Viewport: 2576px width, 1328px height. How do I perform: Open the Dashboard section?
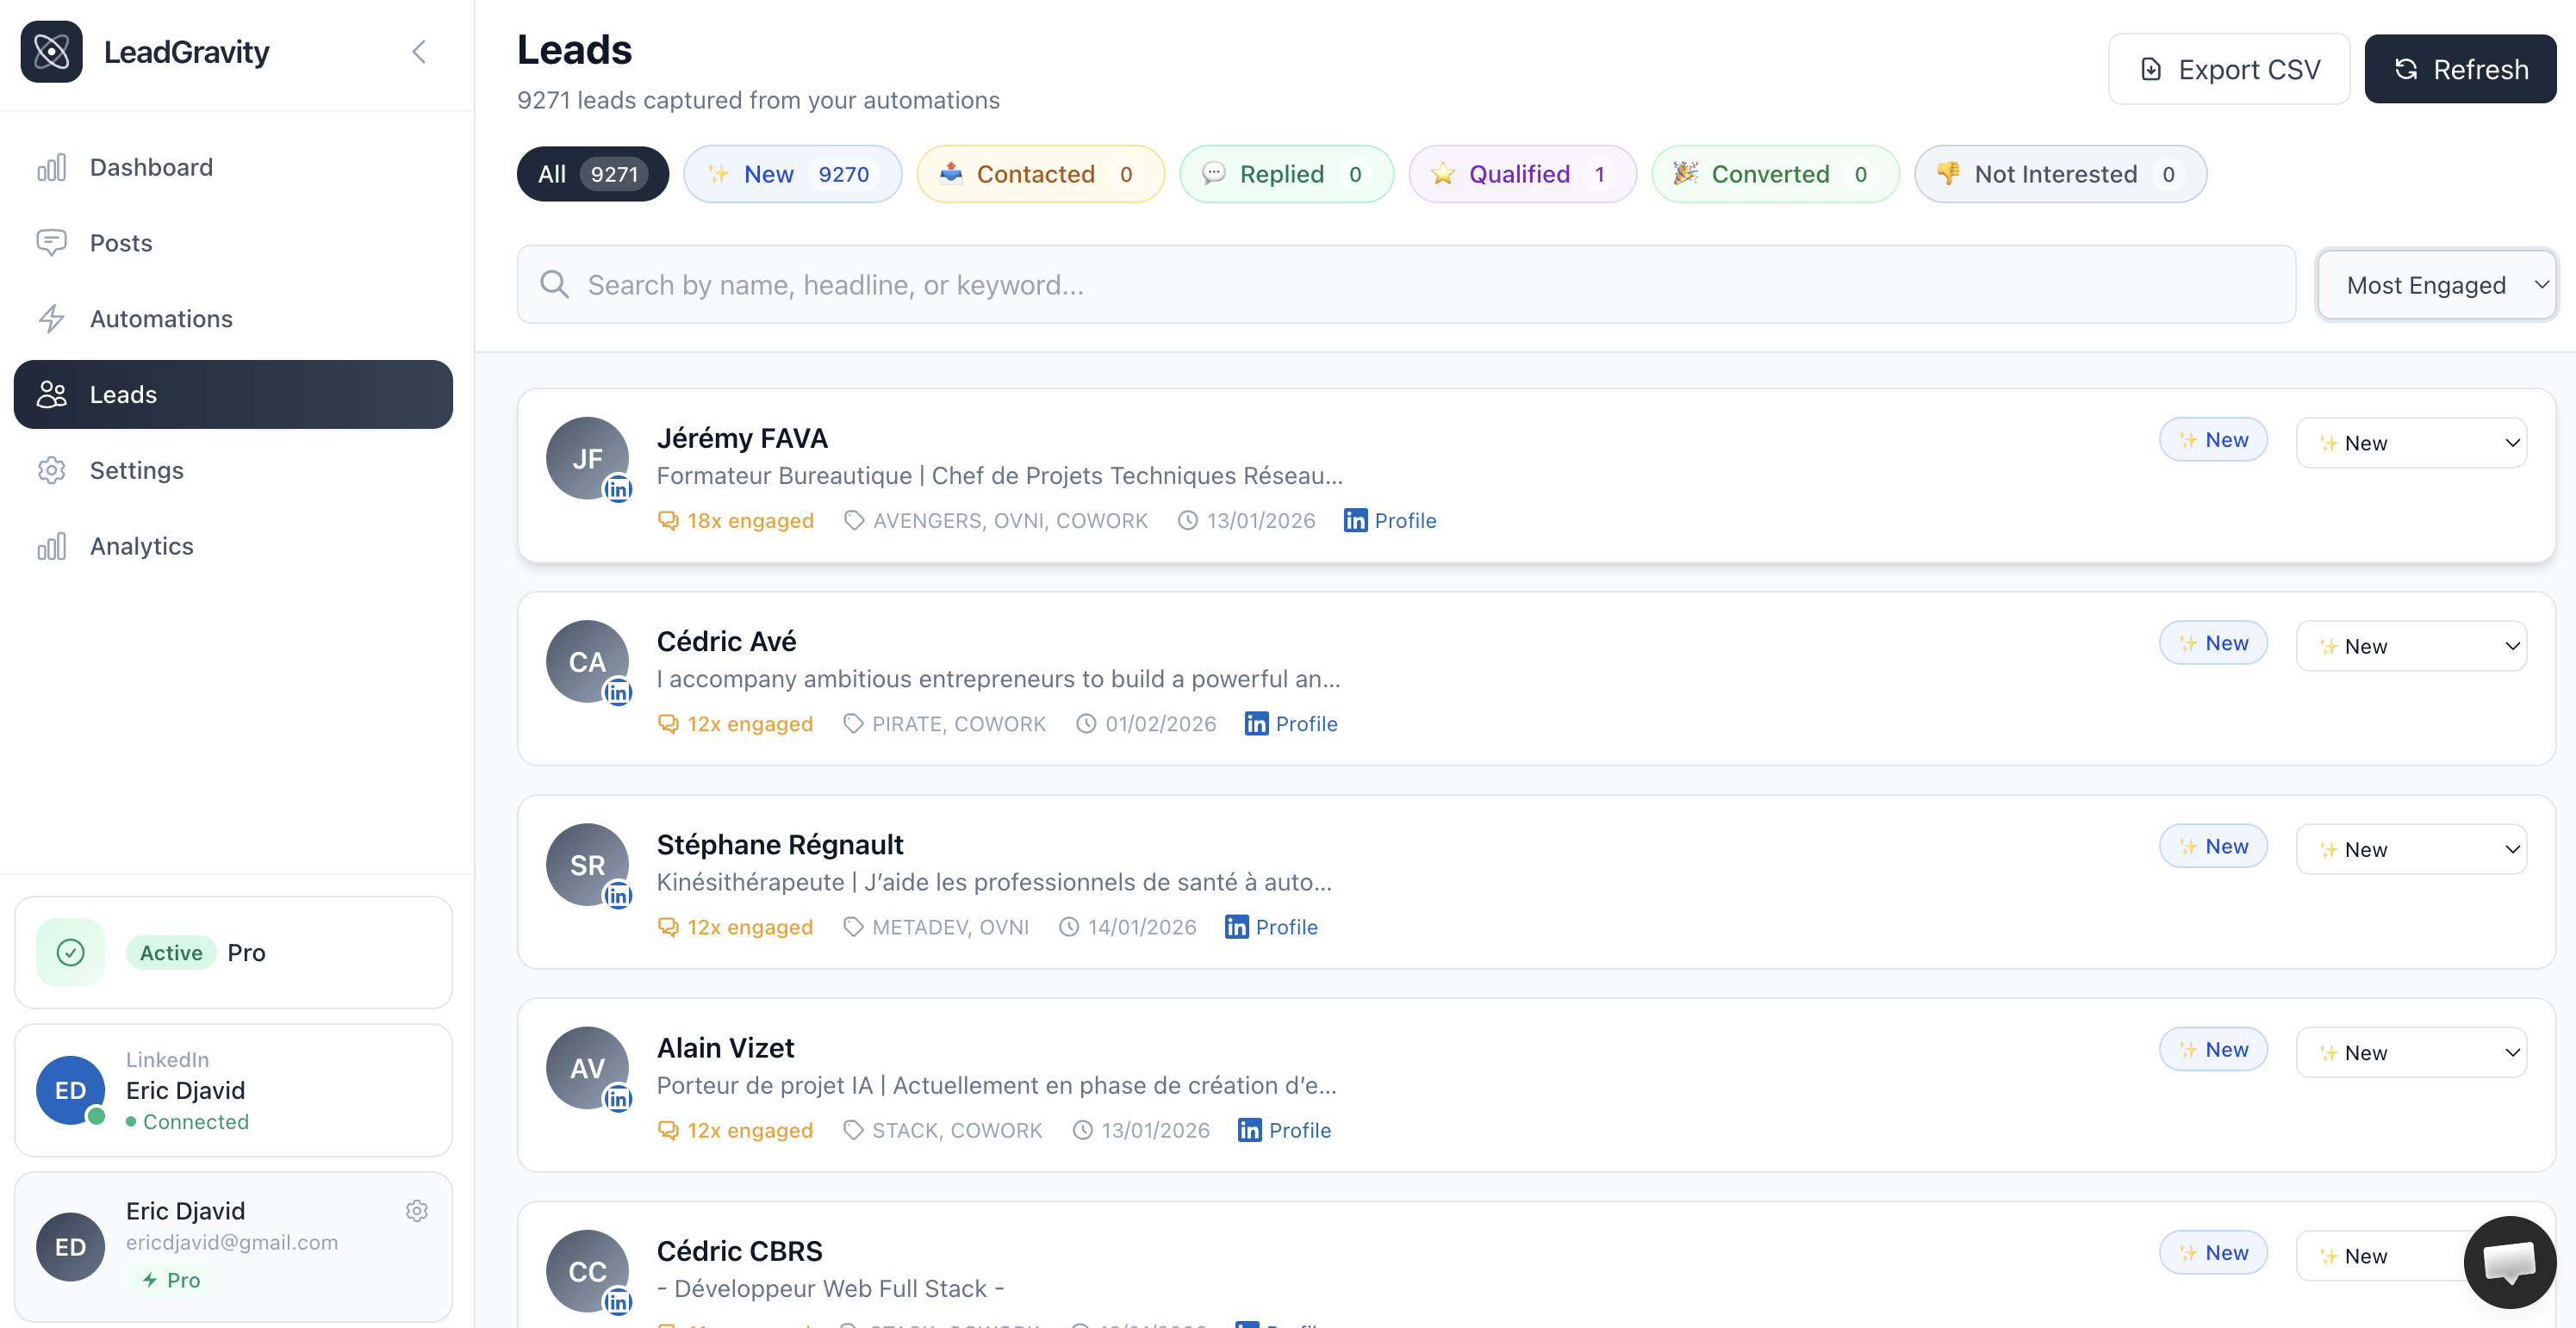(150, 167)
